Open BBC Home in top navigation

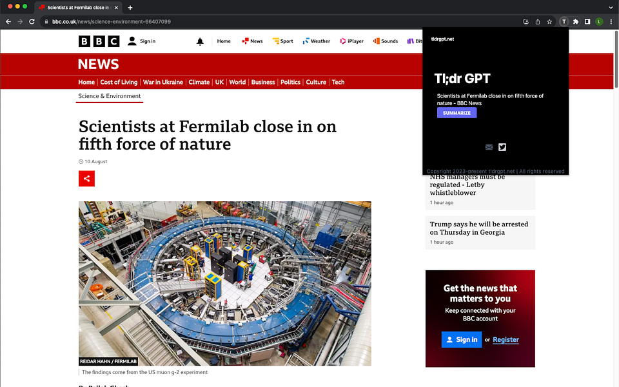224,41
